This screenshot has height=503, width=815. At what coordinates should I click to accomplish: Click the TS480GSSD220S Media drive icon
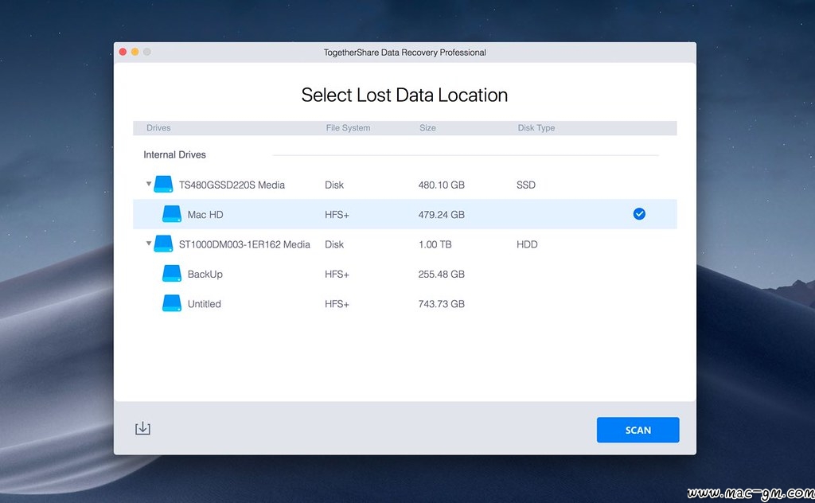tap(163, 184)
